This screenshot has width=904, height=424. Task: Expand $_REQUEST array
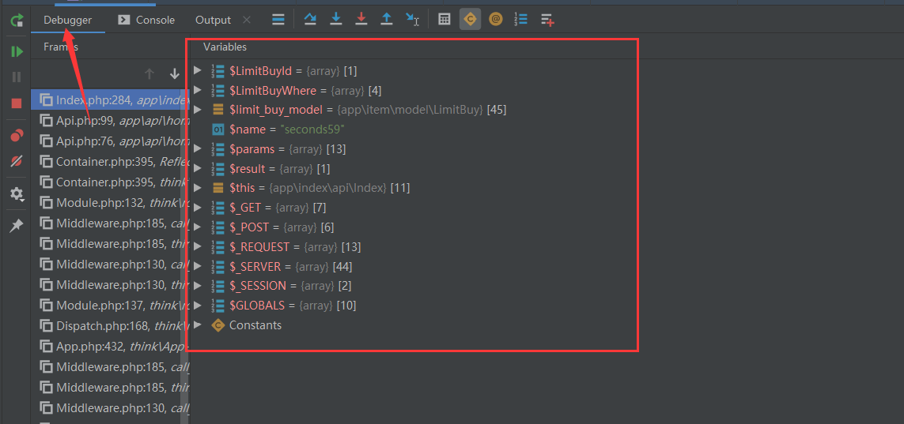tap(198, 246)
